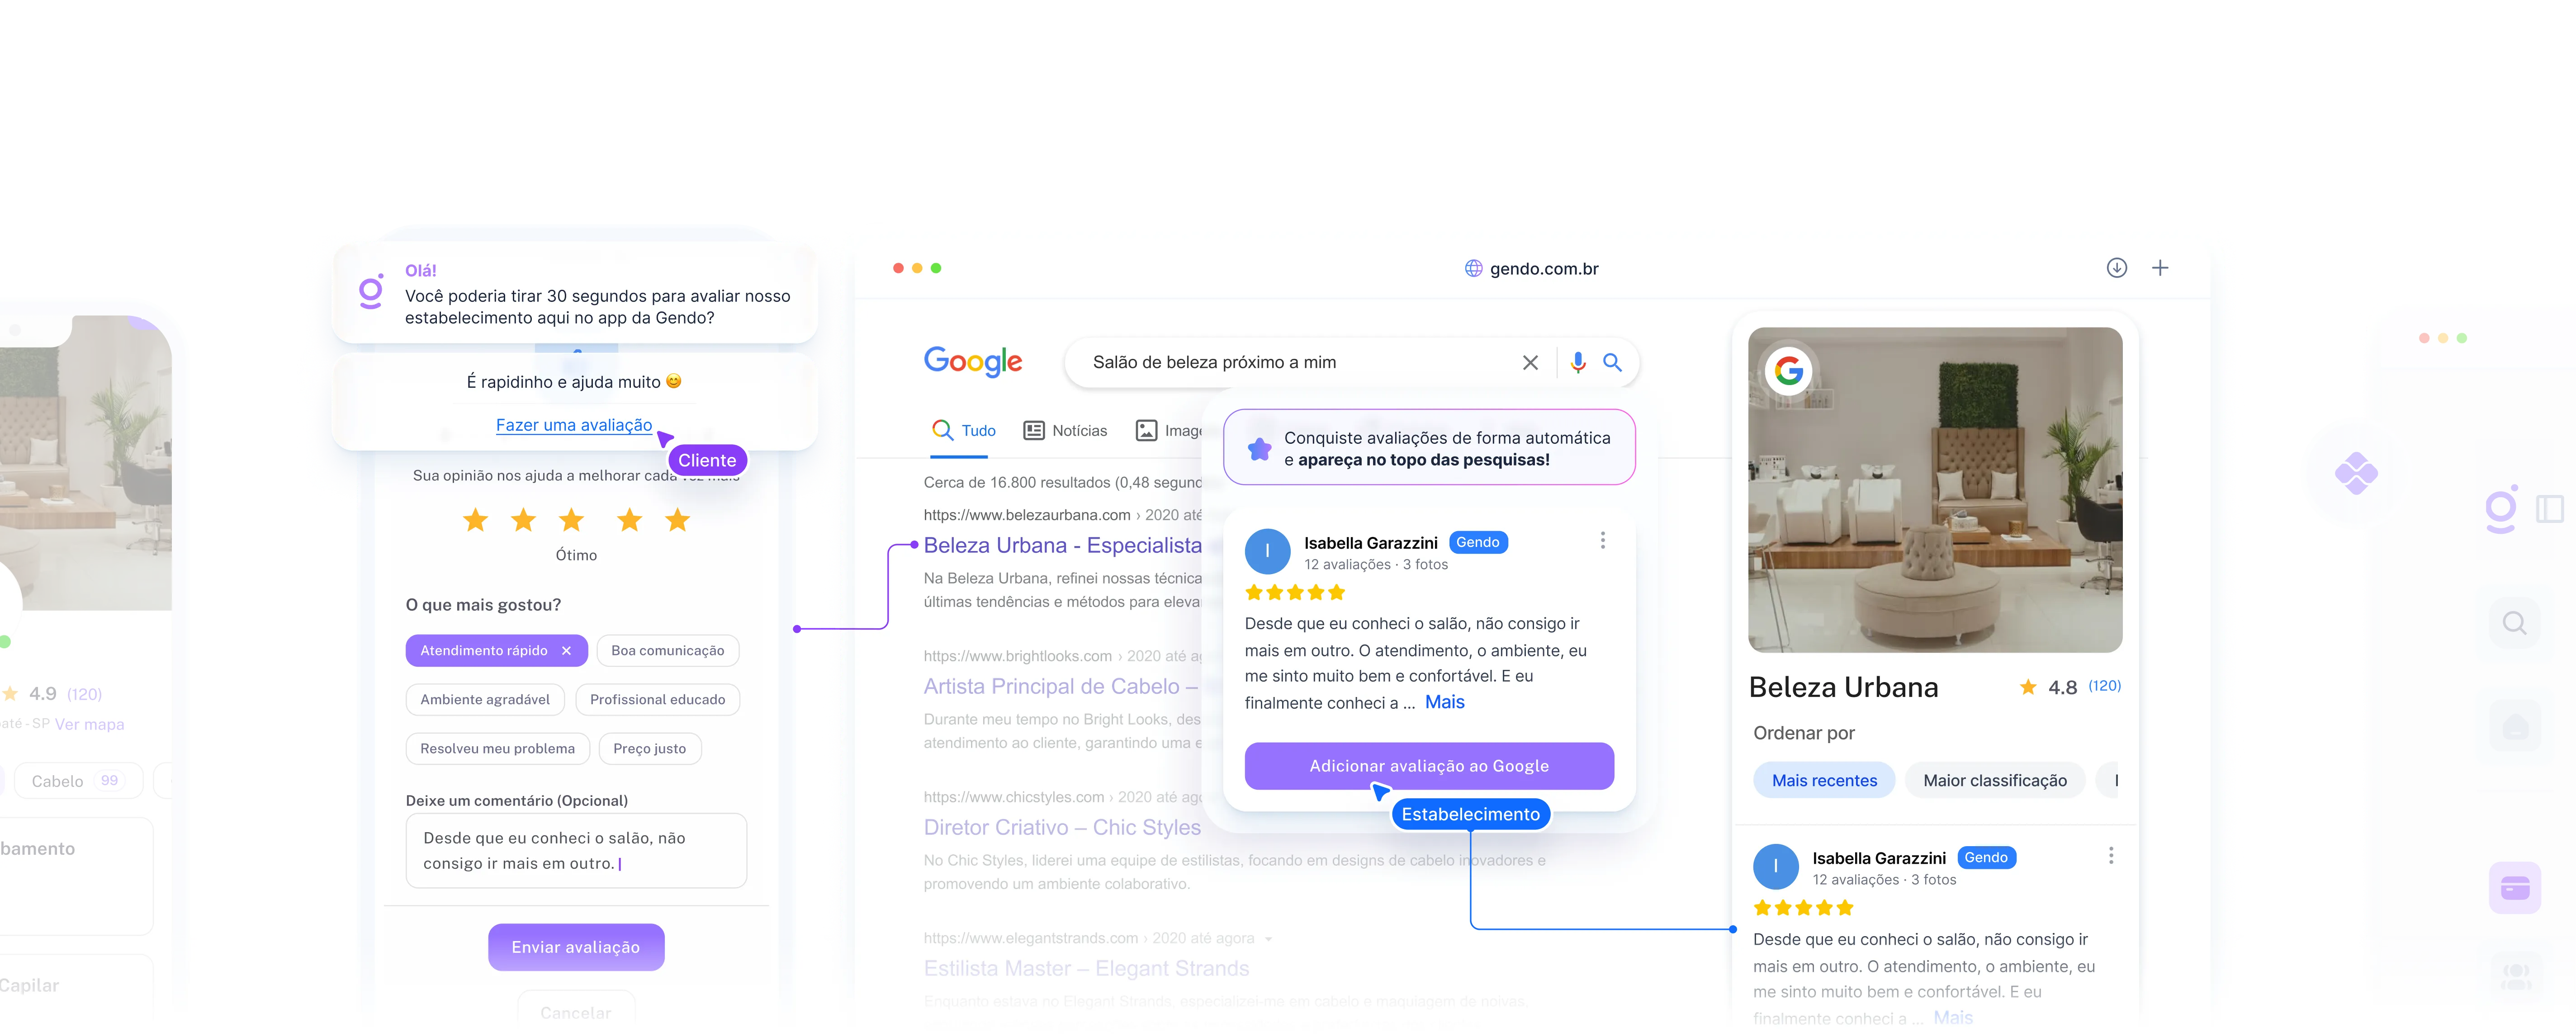2576x1036 pixels.
Task: Select the Boa comunicação chip
Action: pos(667,650)
